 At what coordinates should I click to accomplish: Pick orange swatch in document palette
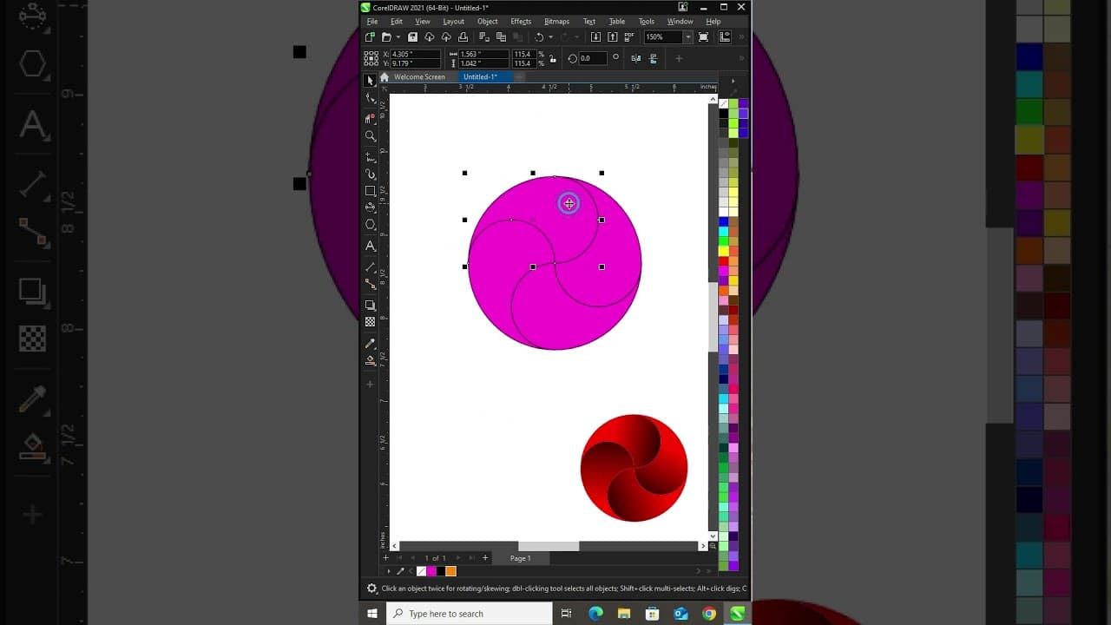pyautogui.click(x=450, y=571)
